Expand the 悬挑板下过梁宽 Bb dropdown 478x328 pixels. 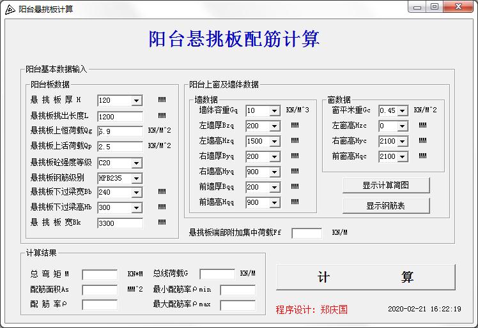137,193
